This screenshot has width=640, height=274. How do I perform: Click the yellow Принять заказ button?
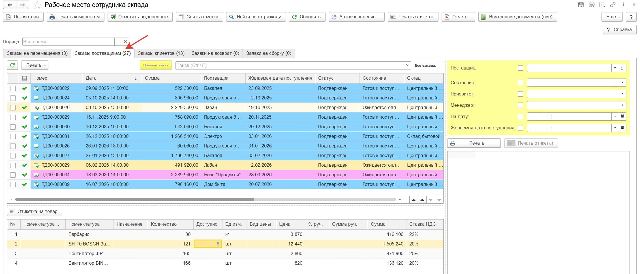(x=156, y=65)
